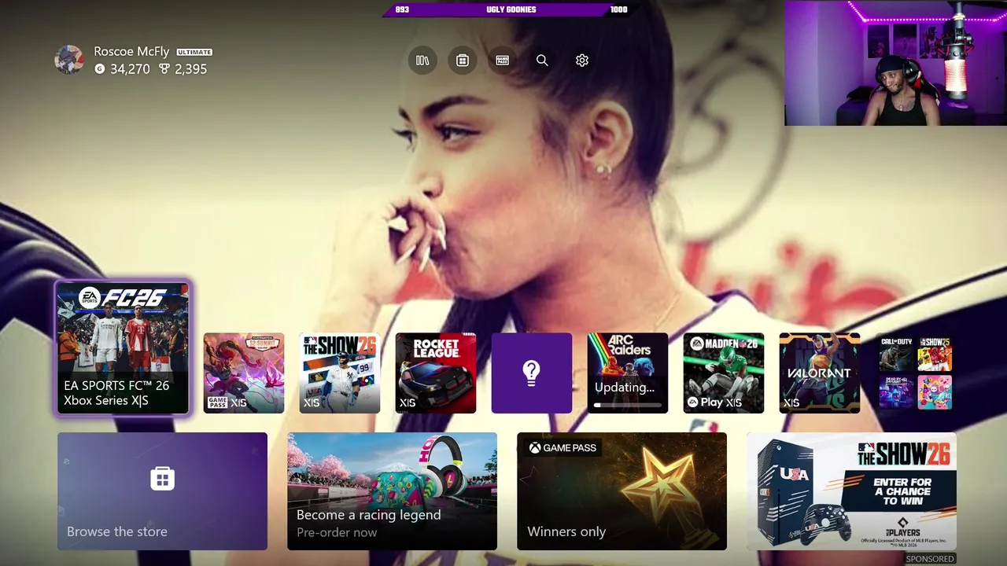Select the Roscoe McFly gamertag
This screenshot has width=1007, height=566.
point(131,51)
